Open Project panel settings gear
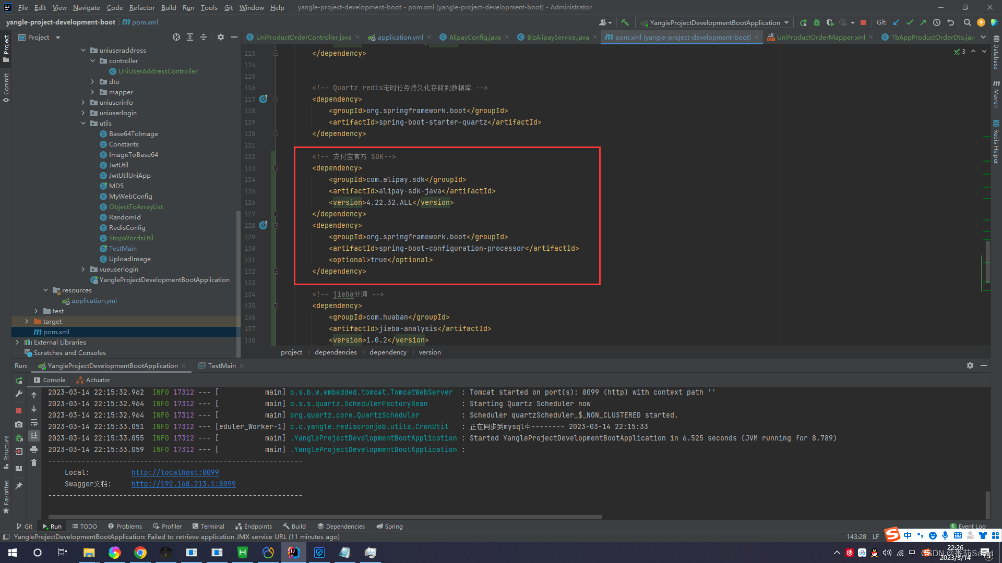This screenshot has height=563, width=1002. [x=220, y=37]
